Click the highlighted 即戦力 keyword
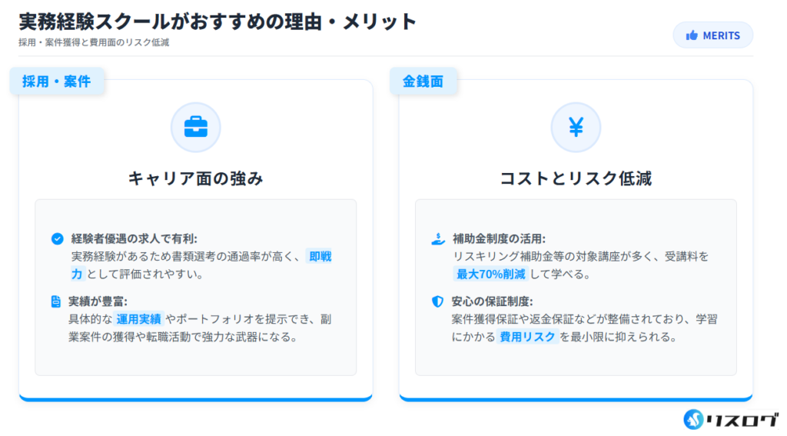787x436 pixels. pyautogui.click(x=320, y=256)
